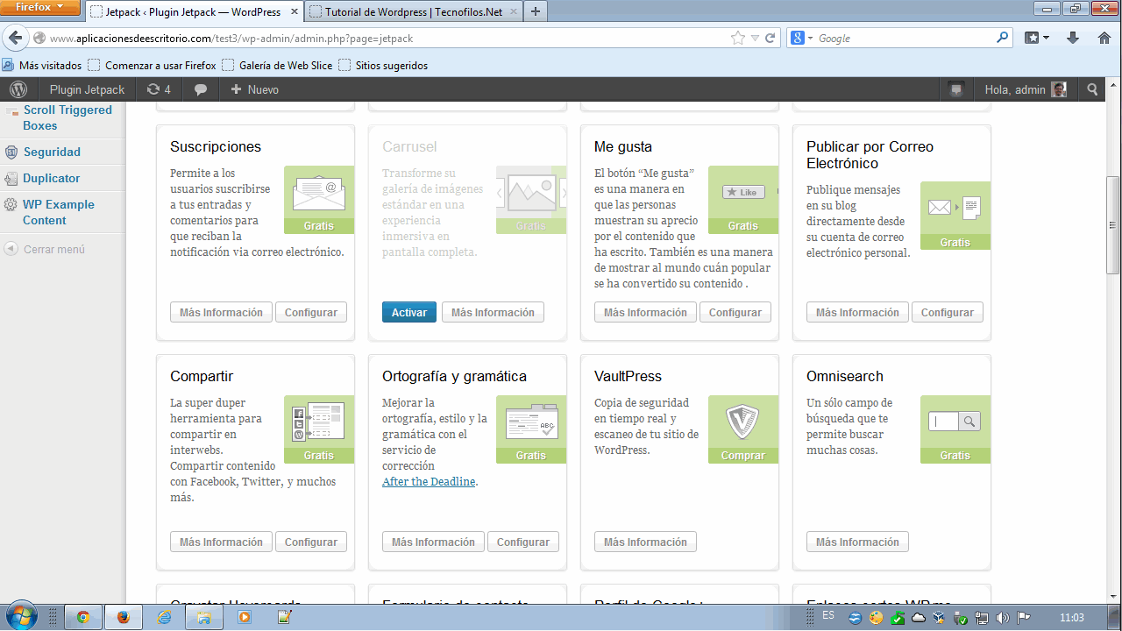Click the WordPress logo in admin bar
Screen dimensions: 1122x631
point(18,89)
